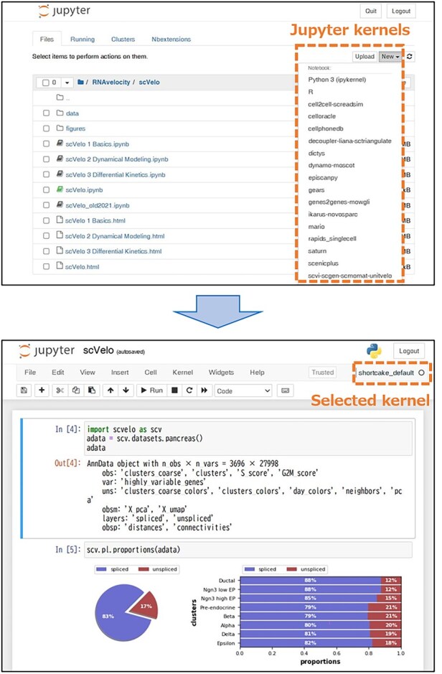The image size is (442, 674).
Task: Click the parent directory '..' row
Action: [x=163, y=98]
